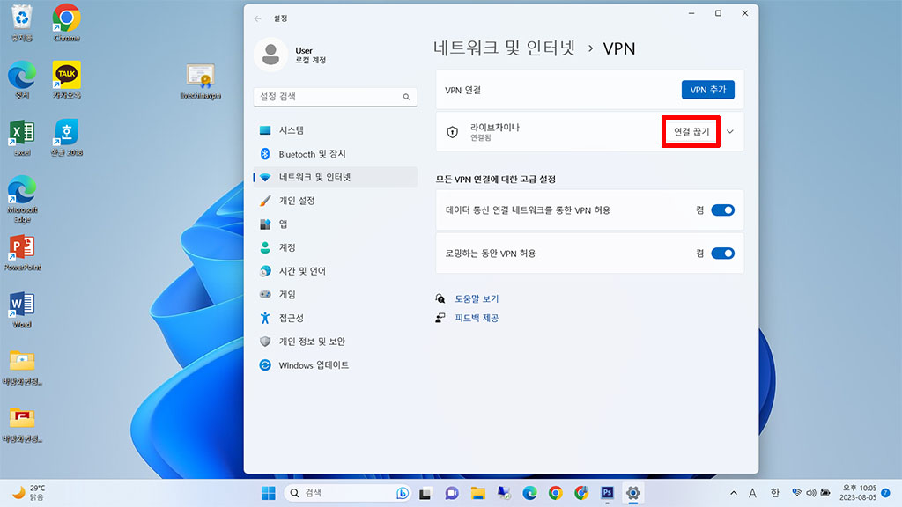Select the Word desktop shortcut
902x507 pixels.
coord(22,310)
